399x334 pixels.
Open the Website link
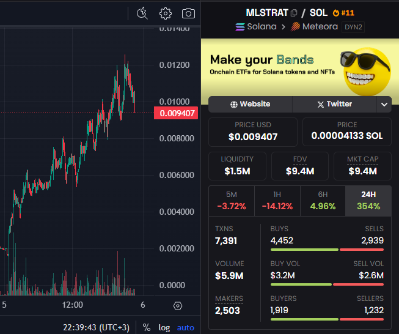point(251,105)
